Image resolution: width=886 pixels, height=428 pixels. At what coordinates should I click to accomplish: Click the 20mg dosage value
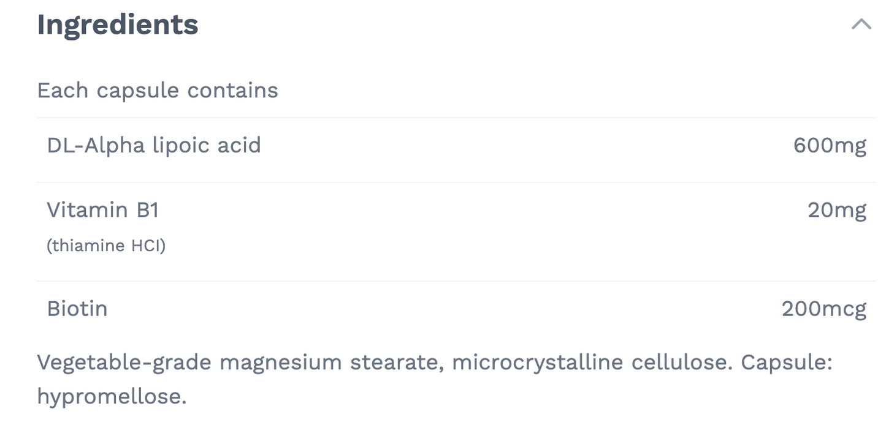click(837, 210)
